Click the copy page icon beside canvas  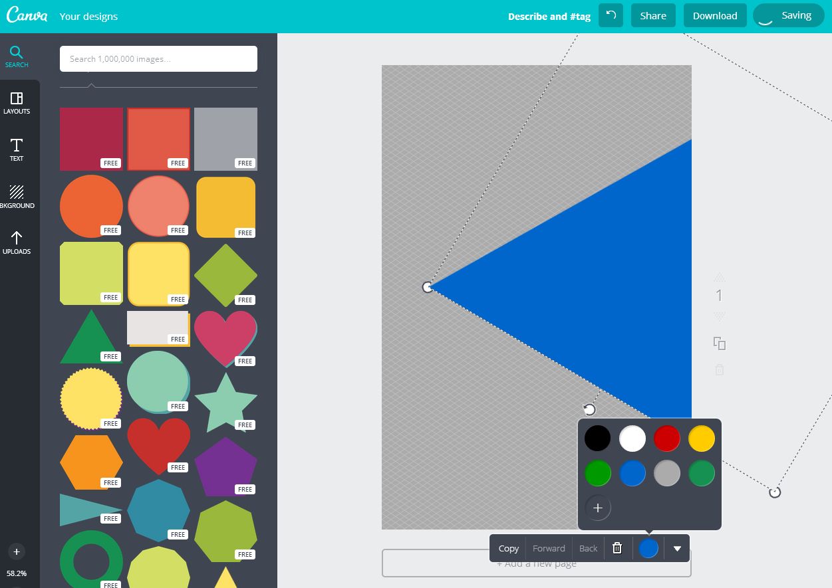tap(719, 343)
